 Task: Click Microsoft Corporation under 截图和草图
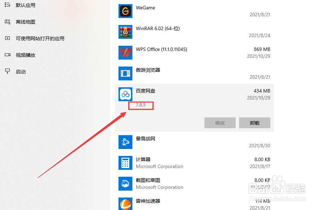159,187
